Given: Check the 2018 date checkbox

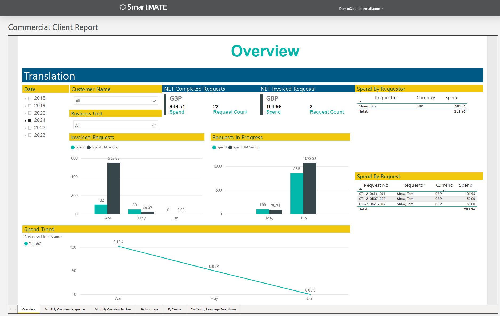Looking at the screenshot, I should (30, 98).
